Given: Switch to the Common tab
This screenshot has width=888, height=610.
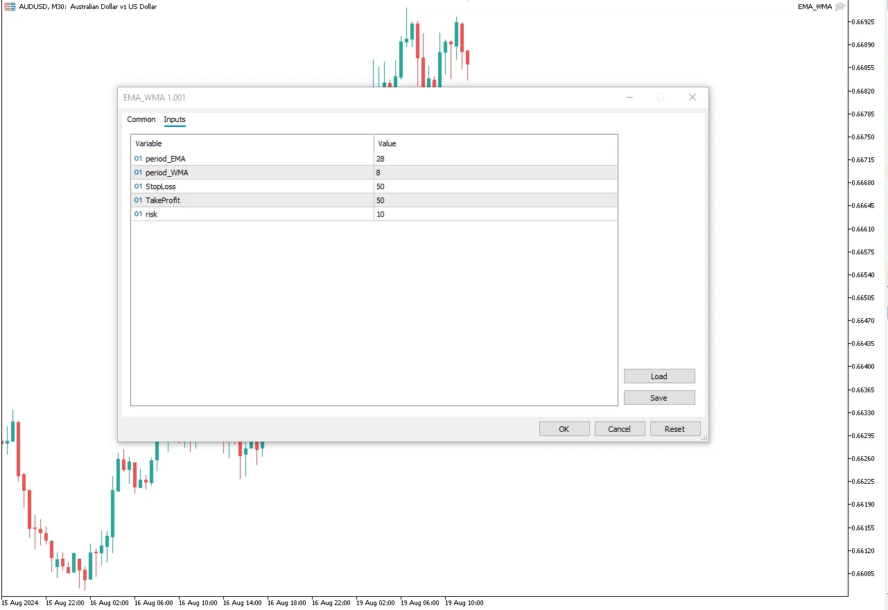Looking at the screenshot, I should pos(141,120).
